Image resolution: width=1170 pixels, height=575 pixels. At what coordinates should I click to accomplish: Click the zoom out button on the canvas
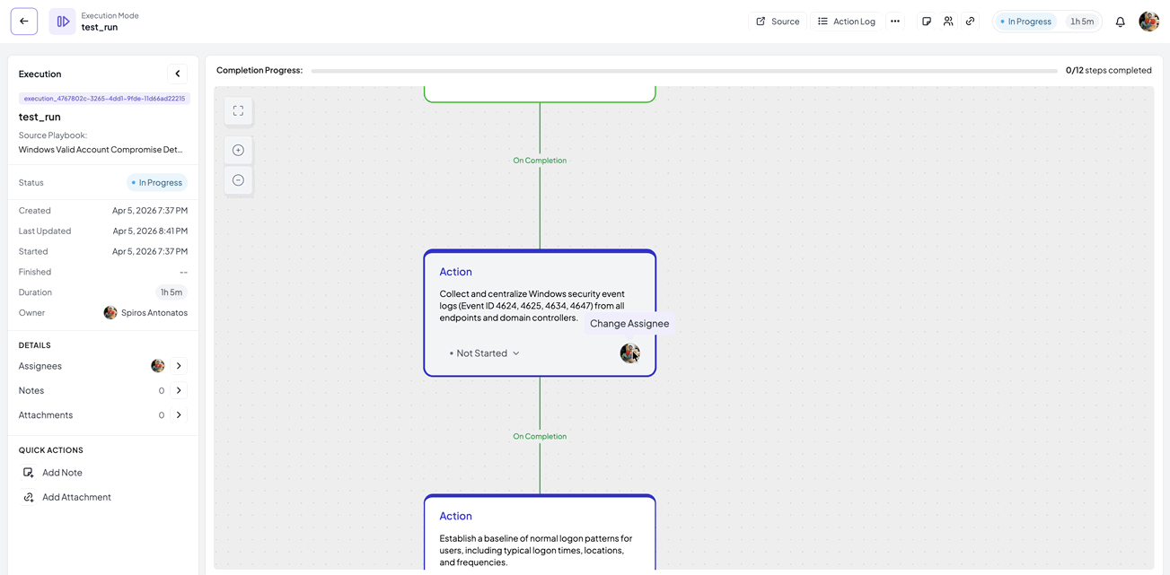238,179
